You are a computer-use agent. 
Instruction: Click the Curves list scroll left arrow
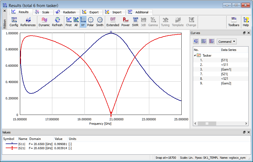click(195, 123)
